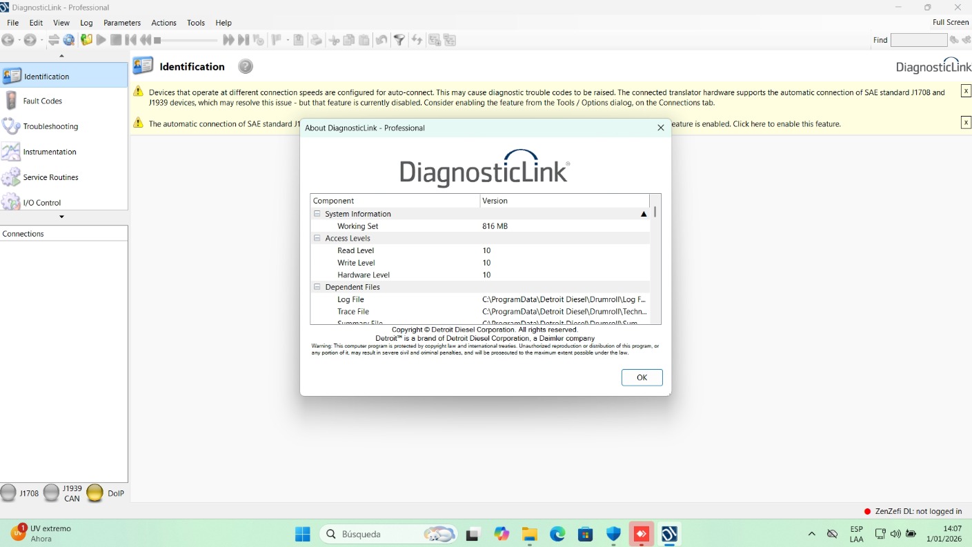Open the Tools menu
Screen dimensions: 972x547
tap(196, 23)
